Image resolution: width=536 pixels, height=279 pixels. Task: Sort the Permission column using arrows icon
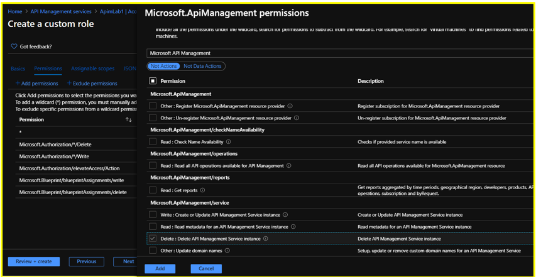[x=129, y=119]
